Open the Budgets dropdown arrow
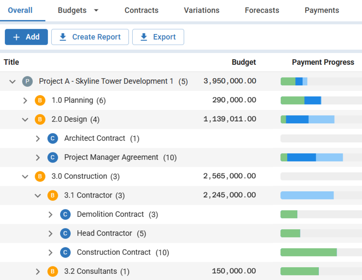Image resolution: width=362 pixels, height=280 pixels. tap(96, 10)
